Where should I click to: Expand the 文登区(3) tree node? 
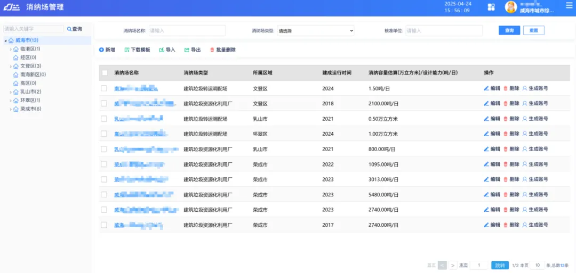pyautogui.click(x=11, y=67)
